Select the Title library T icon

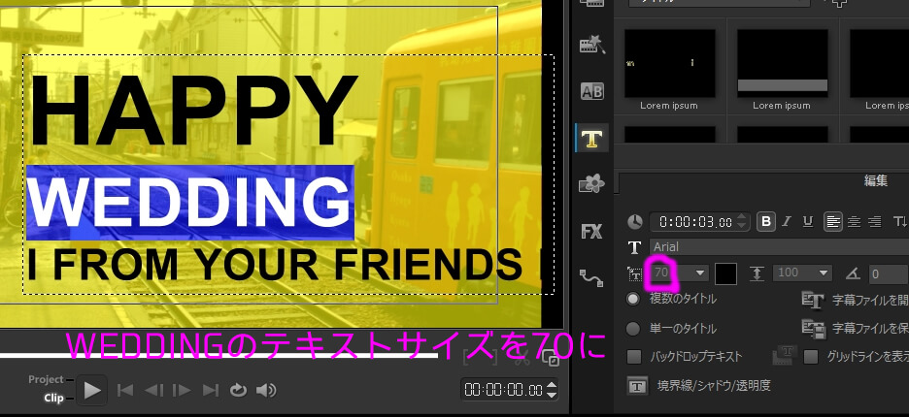591,138
